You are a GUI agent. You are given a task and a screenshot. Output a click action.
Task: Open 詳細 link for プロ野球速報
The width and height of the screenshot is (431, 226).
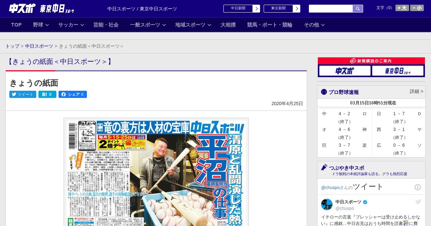416,91
